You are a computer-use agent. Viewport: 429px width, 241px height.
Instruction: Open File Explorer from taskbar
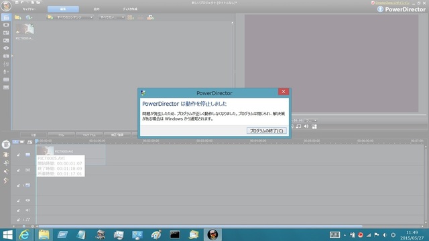click(x=44, y=235)
